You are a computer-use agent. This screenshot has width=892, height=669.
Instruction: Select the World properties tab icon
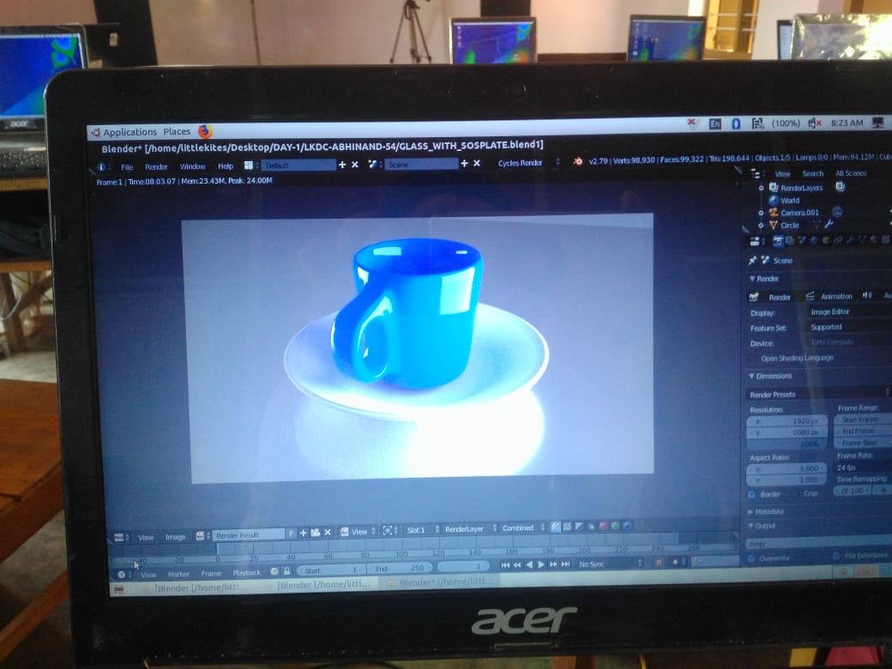click(813, 241)
